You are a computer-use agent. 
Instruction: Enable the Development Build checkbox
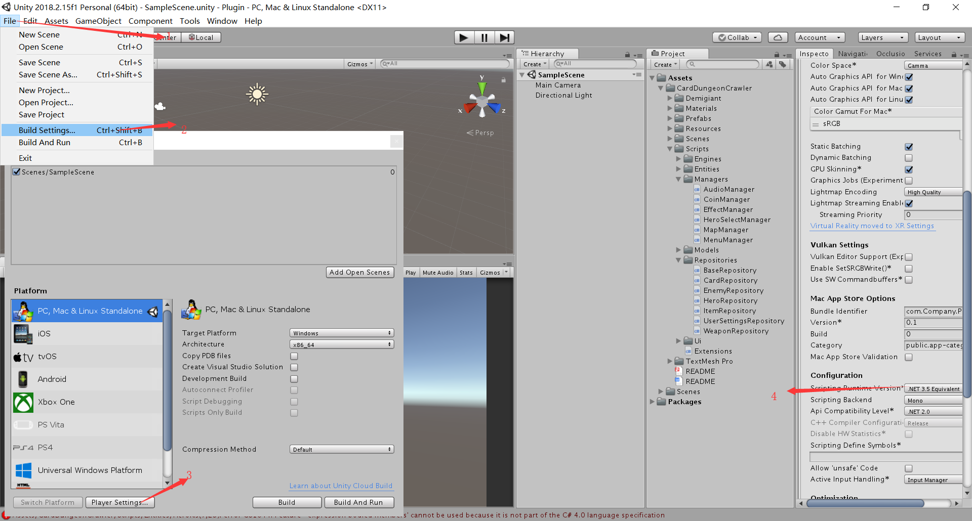(294, 379)
